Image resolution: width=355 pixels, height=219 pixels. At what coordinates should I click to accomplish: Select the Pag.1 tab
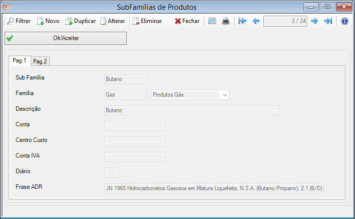(x=20, y=60)
